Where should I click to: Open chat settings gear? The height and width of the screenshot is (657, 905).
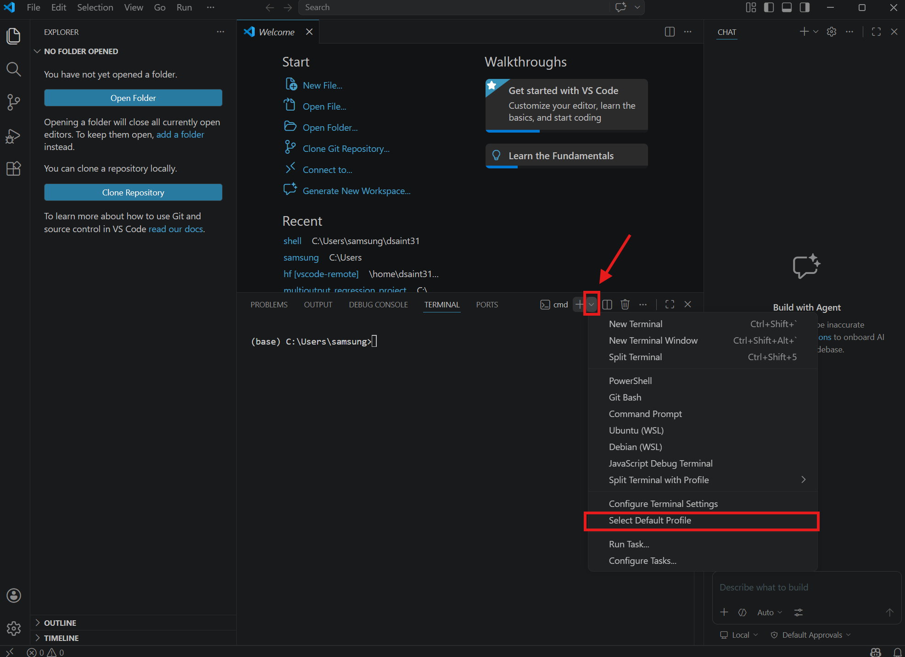pos(832,32)
